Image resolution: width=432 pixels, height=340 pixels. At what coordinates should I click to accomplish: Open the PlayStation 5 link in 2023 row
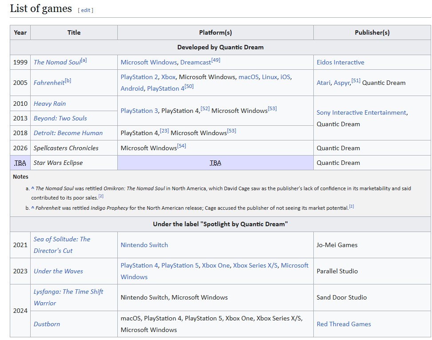coord(180,265)
